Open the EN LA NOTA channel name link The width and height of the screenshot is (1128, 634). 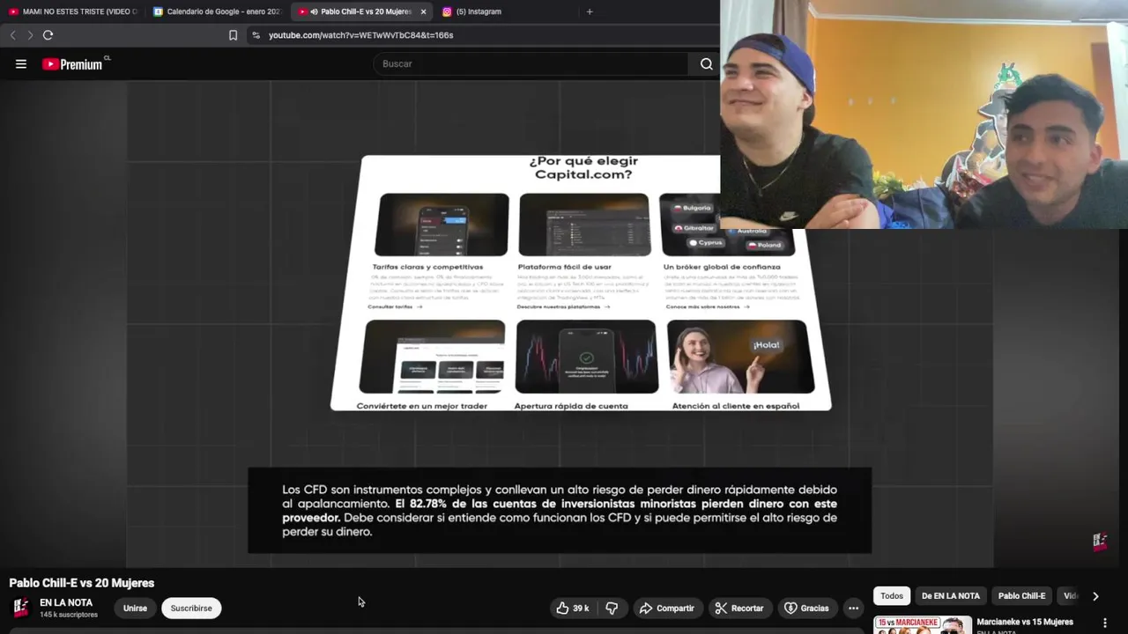(66, 603)
